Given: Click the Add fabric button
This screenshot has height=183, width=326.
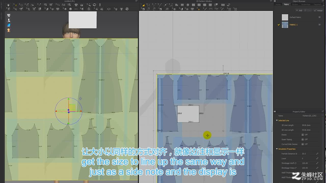Looking at the screenshot, I should coord(299,10).
